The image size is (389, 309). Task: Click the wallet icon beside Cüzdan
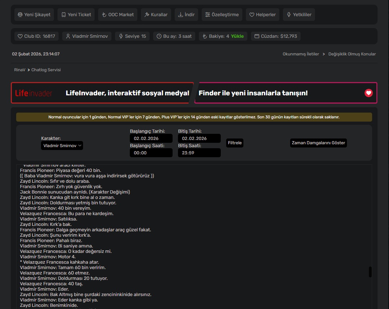click(257, 36)
